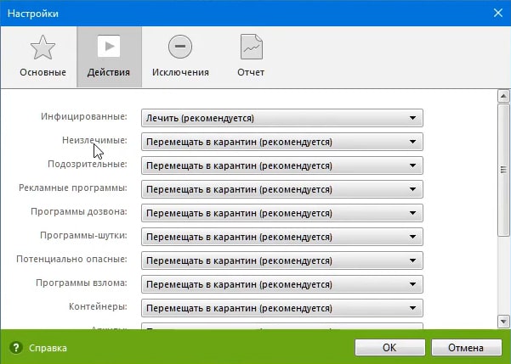This screenshot has width=511, height=364.
Task: Open the Инфицированные action dropdown
Action: [x=282, y=118]
